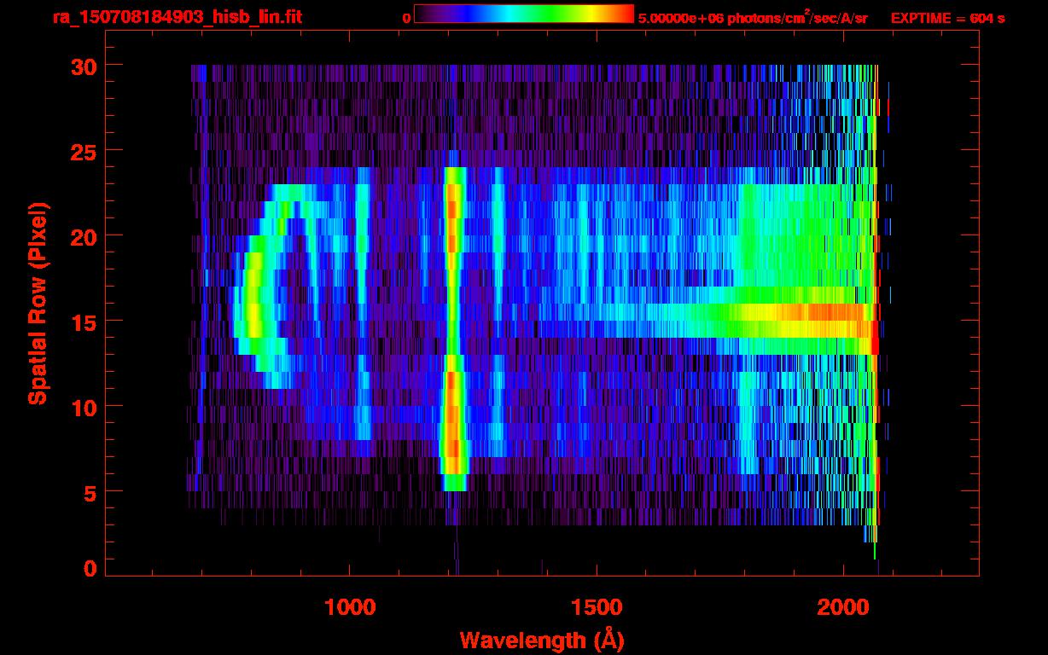The image size is (1048, 655).
Task: Select the 5.00000e+06 photons/cm²/sec/A/sr label
Action: (x=753, y=18)
